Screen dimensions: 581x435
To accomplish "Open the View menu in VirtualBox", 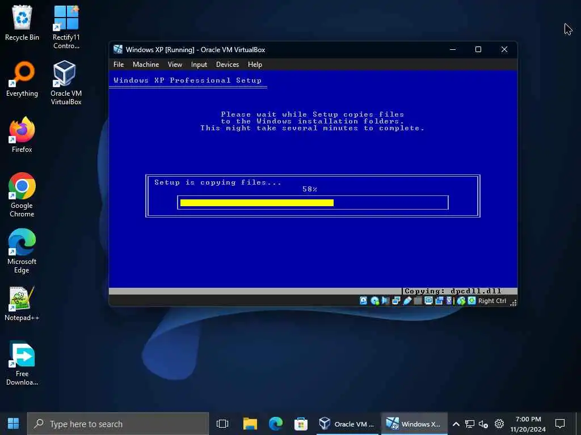I will point(175,65).
